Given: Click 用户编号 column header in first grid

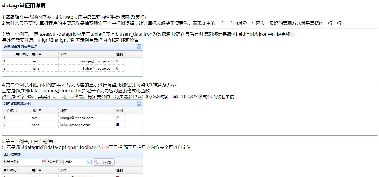Looking at the screenshot, I should point(16,54).
